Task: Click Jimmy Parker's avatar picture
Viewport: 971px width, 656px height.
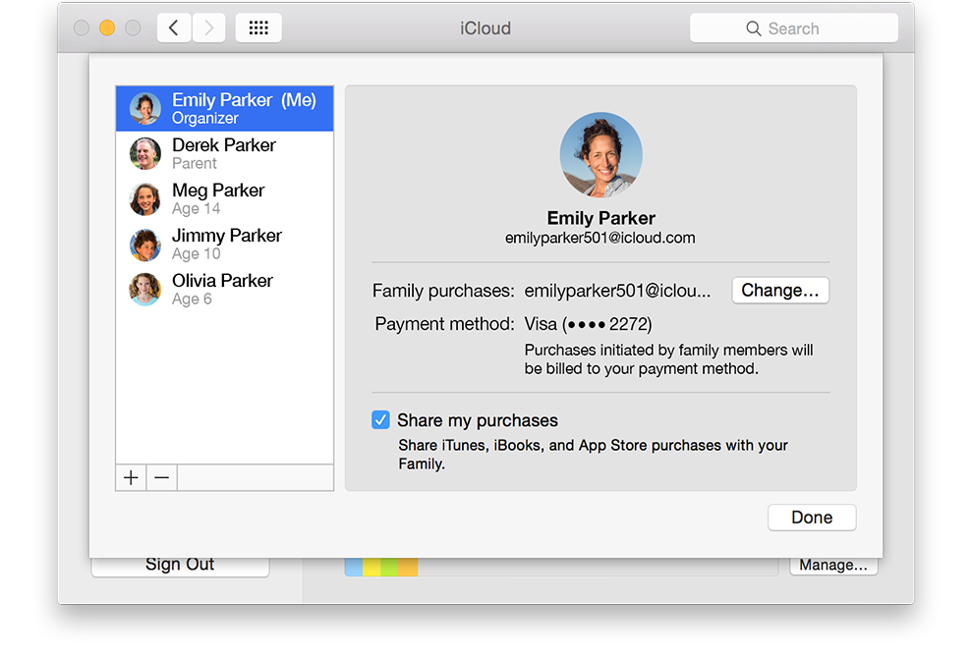Action: pos(144,244)
